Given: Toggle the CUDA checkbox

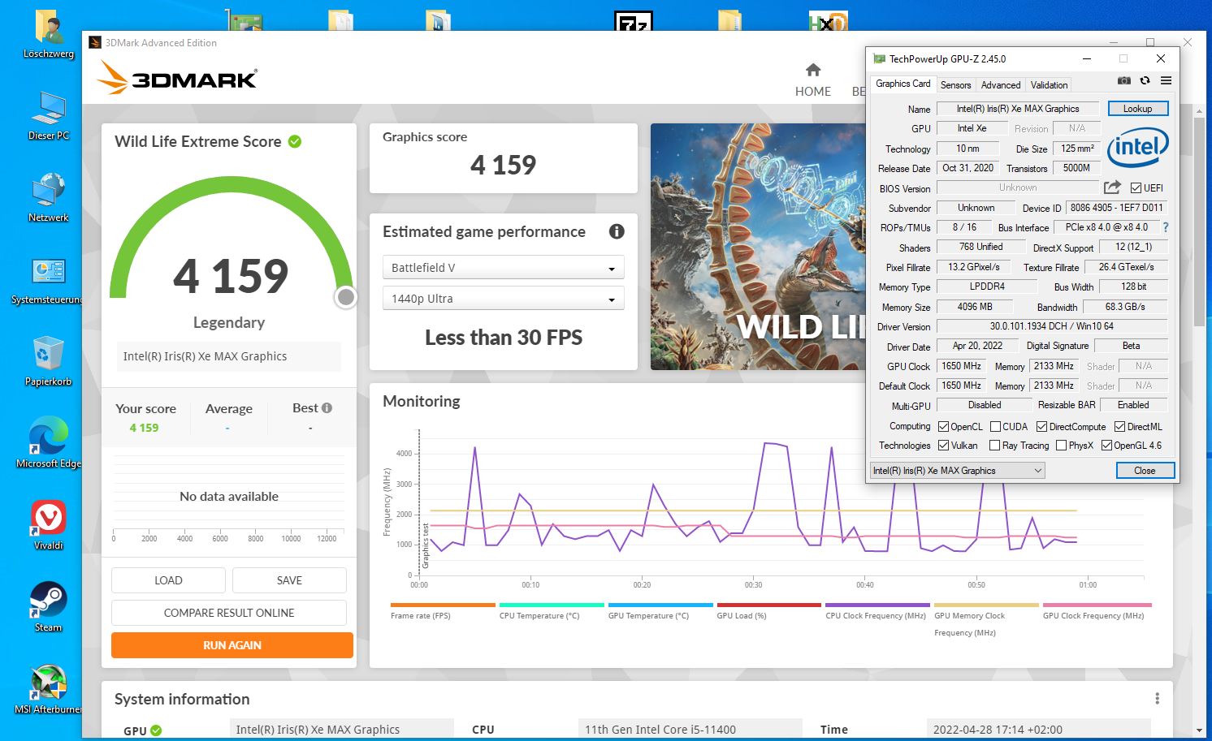Looking at the screenshot, I should click(x=995, y=426).
